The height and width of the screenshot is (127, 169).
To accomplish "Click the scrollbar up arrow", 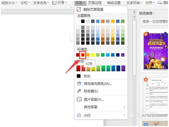I will [x=134, y=17].
